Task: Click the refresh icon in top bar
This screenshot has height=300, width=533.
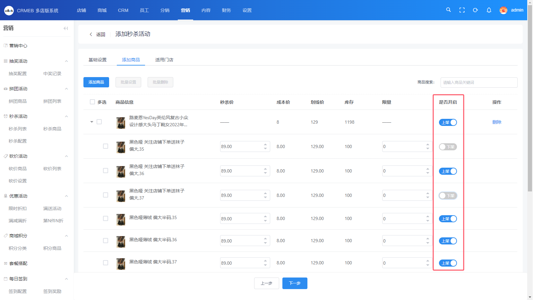Action: (x=475, y=10)
